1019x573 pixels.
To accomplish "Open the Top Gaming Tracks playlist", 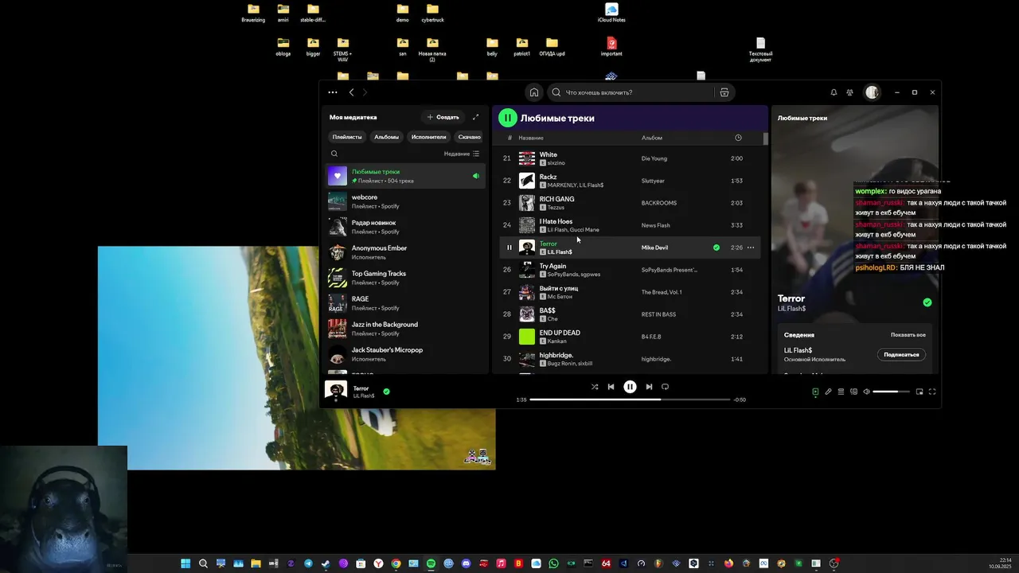I will [x=406, y=278].
